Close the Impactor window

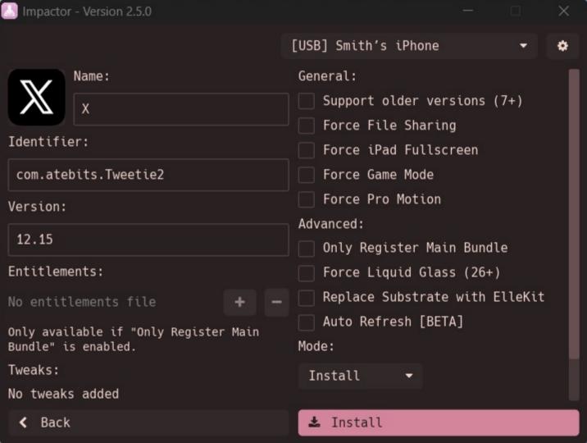click(x=563, y=11)
